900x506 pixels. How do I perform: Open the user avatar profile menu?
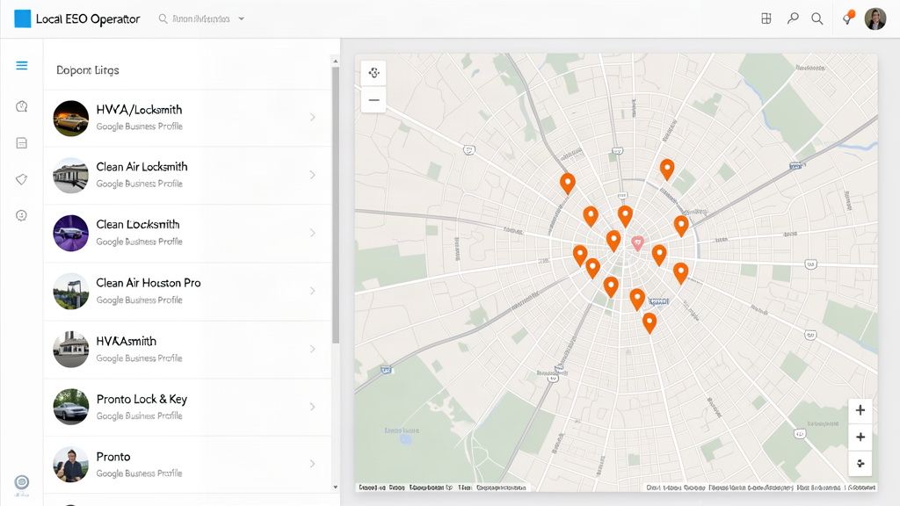point(875,19)
